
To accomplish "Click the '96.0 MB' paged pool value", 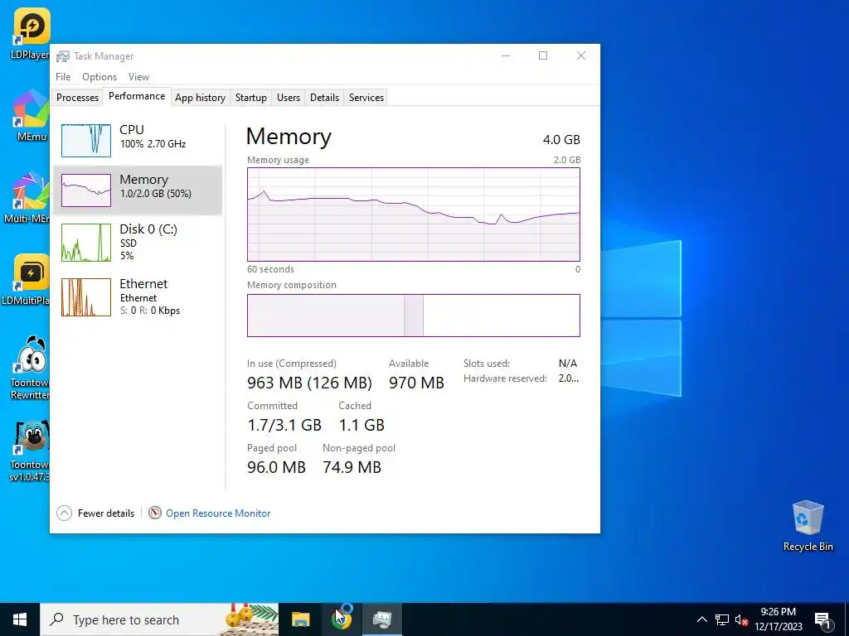I will click(x=276, y=467).
